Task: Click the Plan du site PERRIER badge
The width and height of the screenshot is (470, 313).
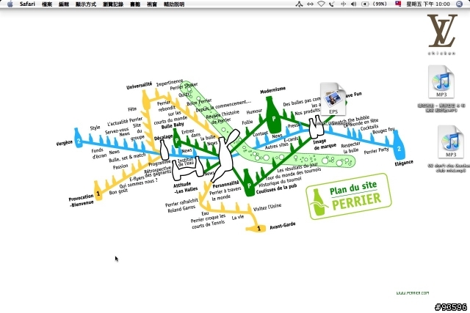Action: (x=348, y=196)
